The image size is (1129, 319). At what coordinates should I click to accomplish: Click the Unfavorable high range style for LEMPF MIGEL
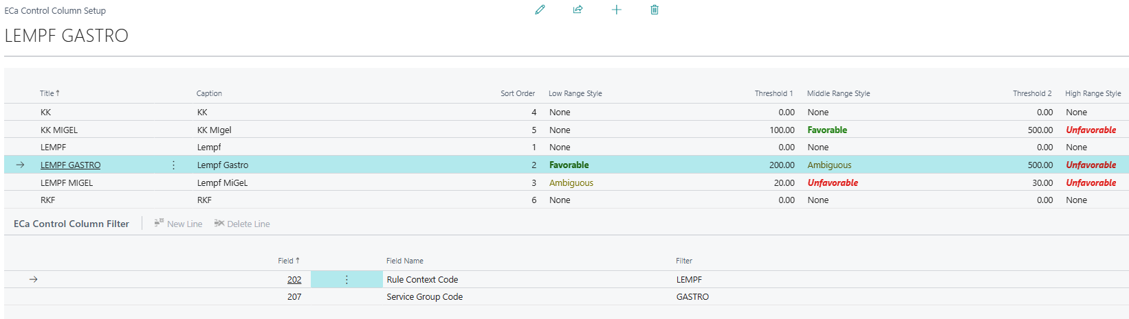[x=1091, y=183]
